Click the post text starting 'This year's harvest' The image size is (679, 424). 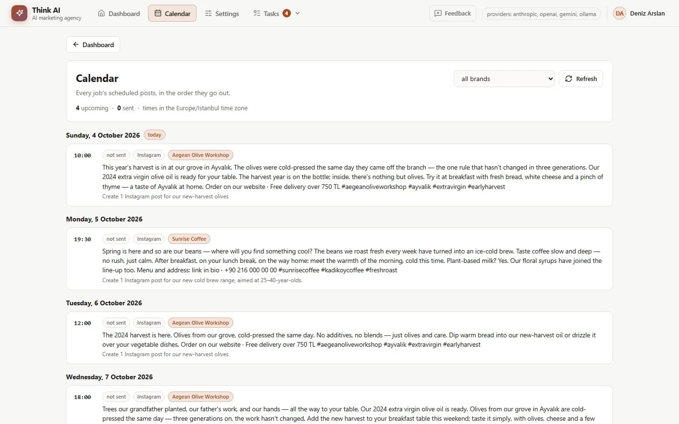coord(353,177)
